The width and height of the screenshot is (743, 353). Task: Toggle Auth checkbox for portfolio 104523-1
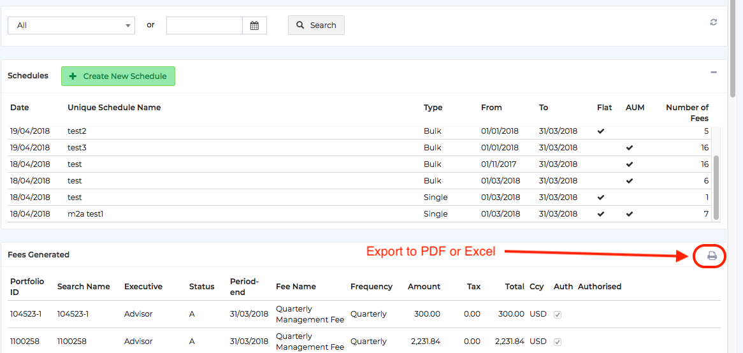558,314
